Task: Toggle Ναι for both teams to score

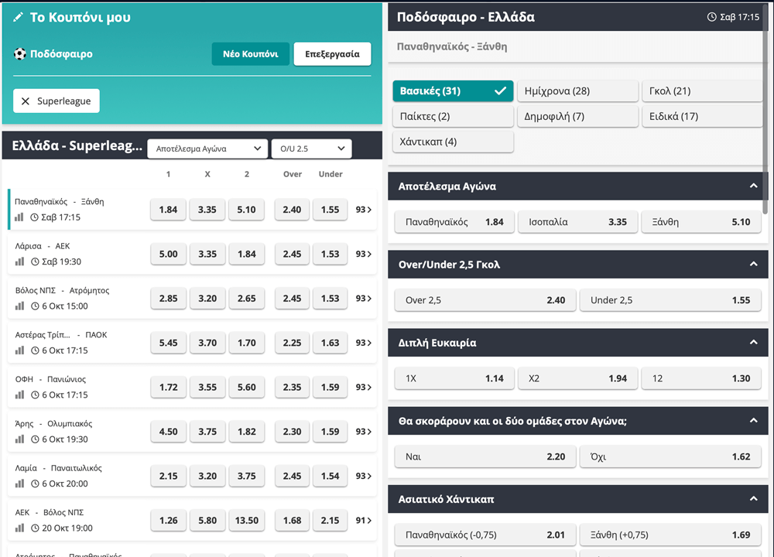Action: pyautogui.click(x=485, y=457)
